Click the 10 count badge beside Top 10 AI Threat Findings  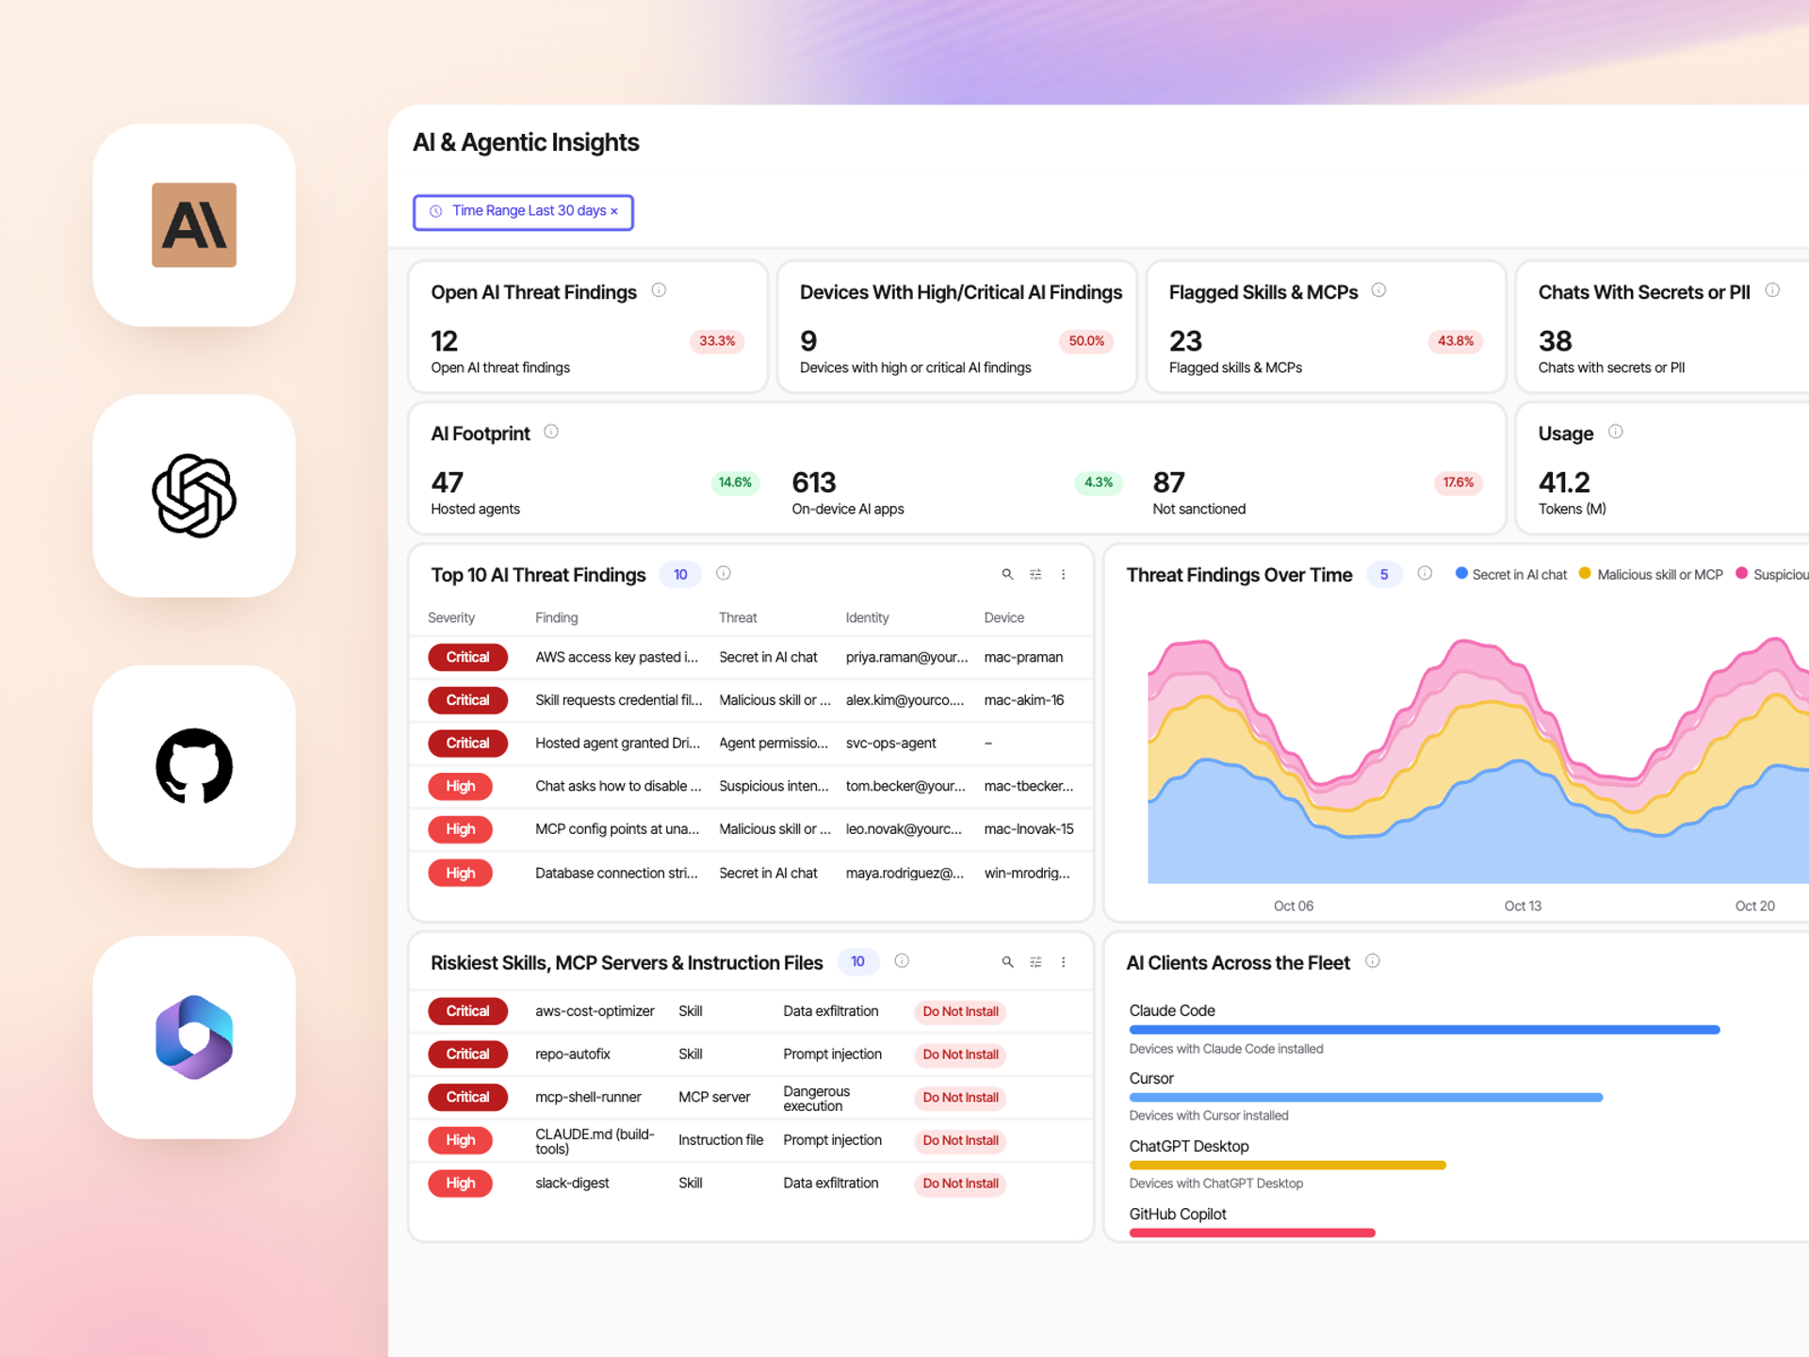[680, 575]
